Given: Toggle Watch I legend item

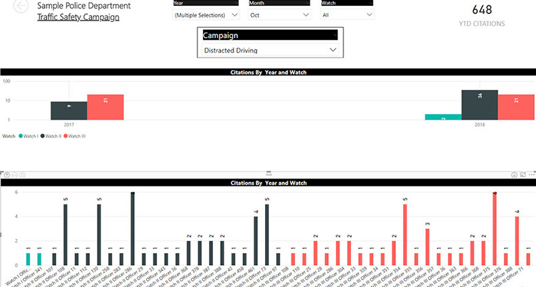Looking at the screenshot, I should [x=28, y=136].
